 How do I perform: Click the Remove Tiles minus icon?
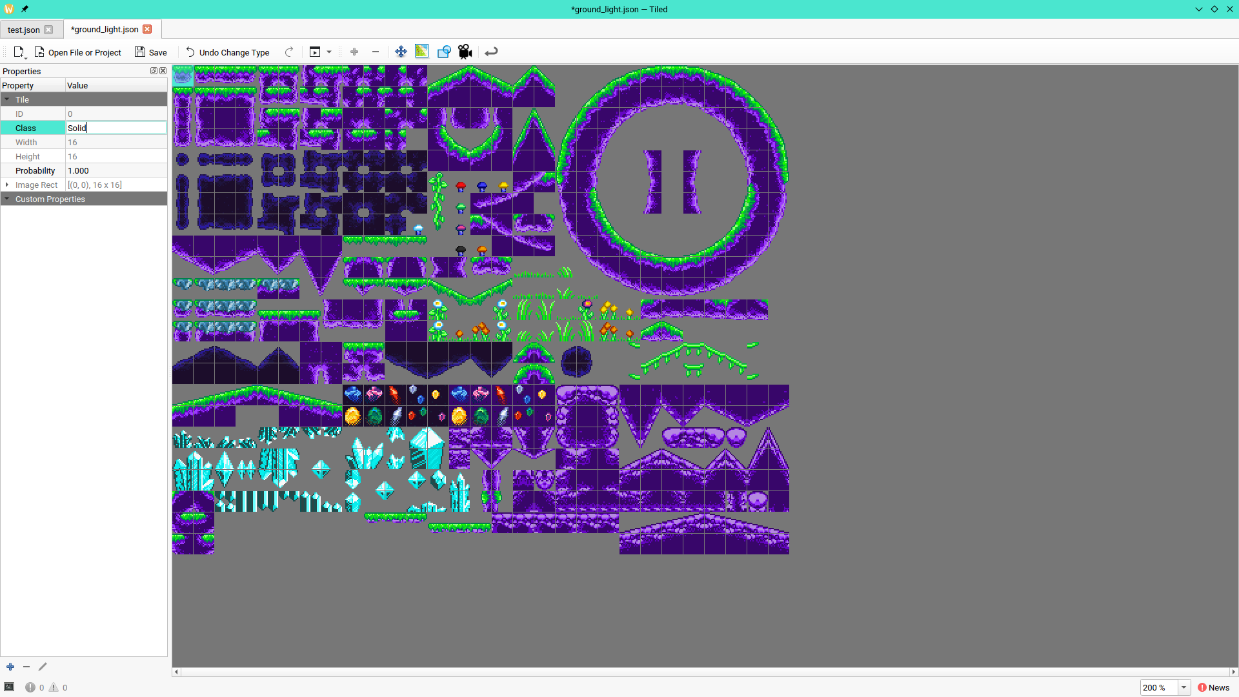[x=375, y=52]
